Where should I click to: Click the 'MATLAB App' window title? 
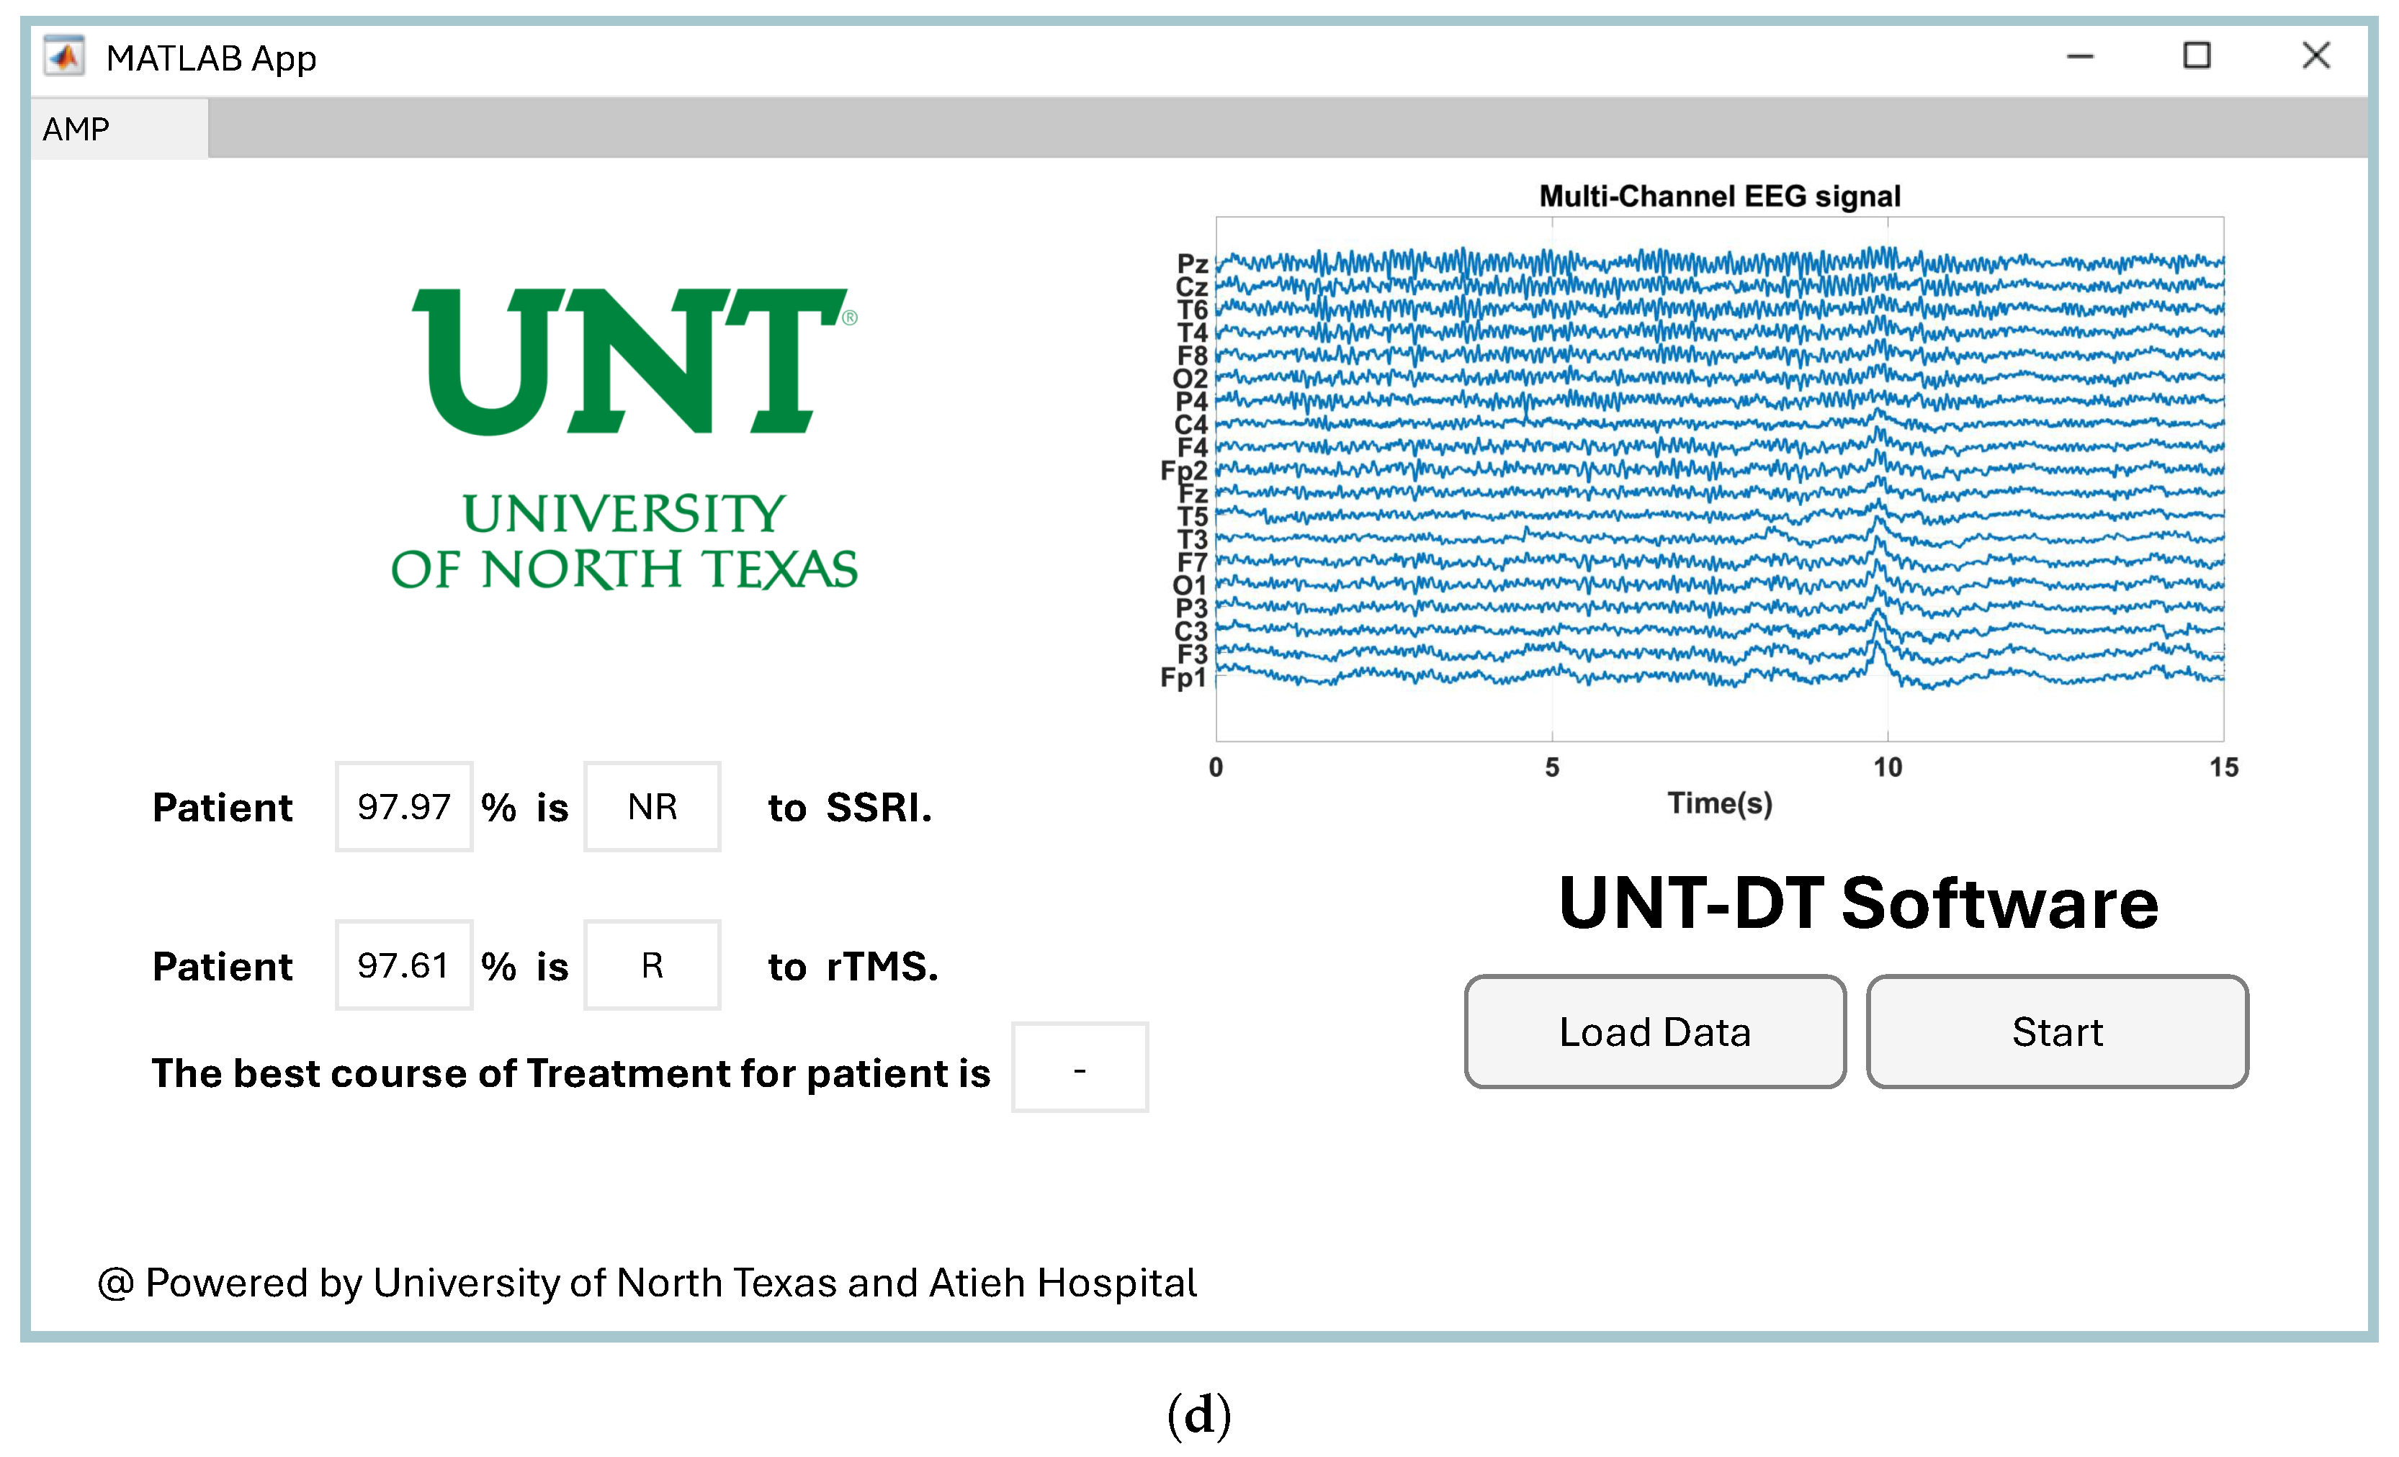(211, 58)
